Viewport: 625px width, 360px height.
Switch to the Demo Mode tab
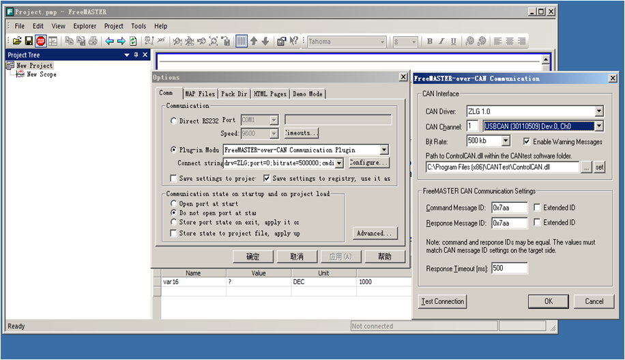point(307,94)
